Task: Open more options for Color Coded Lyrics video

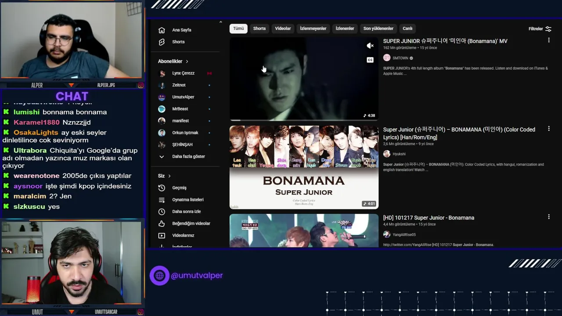Action: 548,129
